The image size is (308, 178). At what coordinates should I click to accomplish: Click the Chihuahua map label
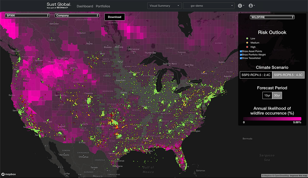(84, 156)
